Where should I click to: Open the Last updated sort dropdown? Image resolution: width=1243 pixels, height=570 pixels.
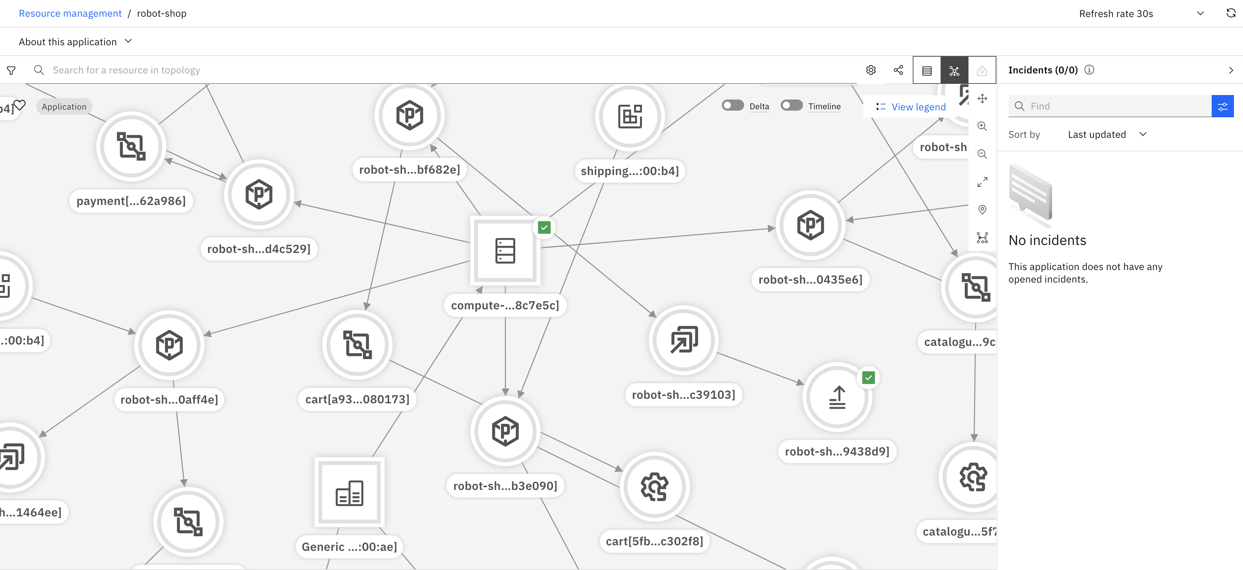coord(1107,134)
